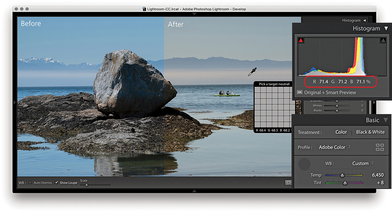Enable the Auto Dismiss checkbox

[30, 183]
